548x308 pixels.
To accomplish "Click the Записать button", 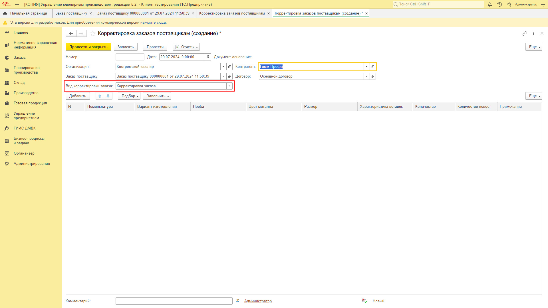I will coord(126,47).
